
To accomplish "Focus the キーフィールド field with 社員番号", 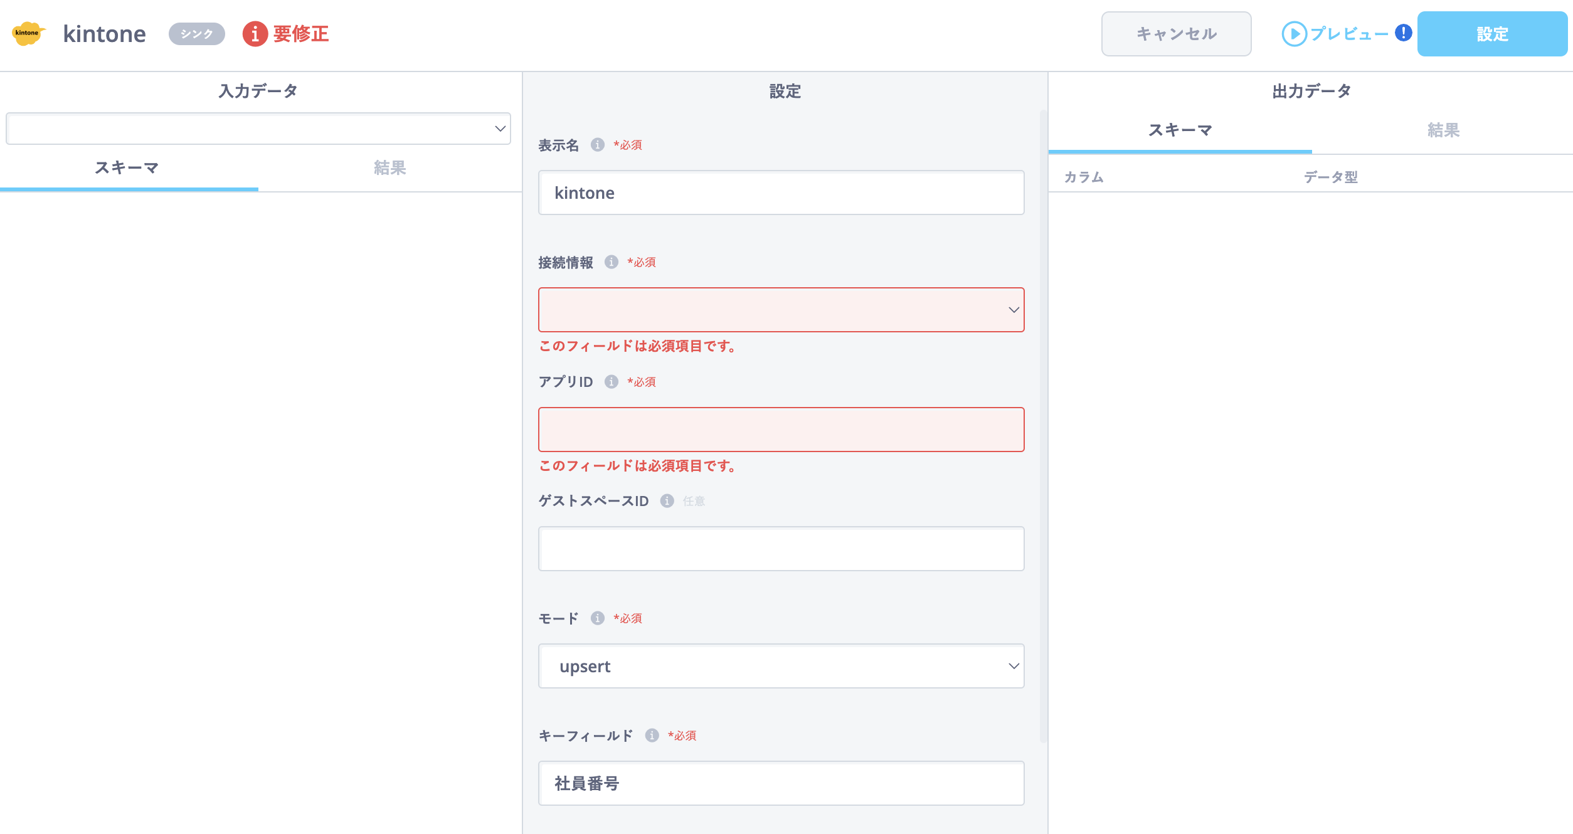I will [x=781, y=783].
